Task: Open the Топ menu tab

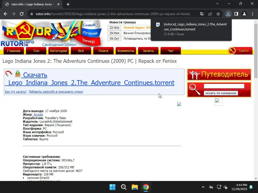Action: click(x=36, y=51)
